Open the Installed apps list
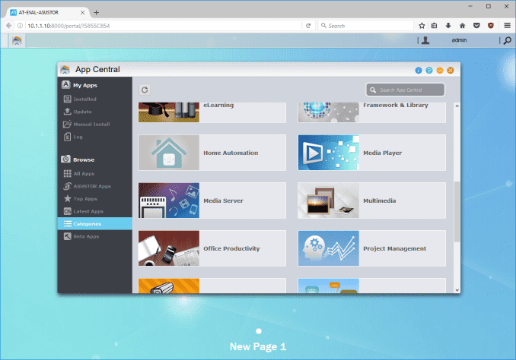Screen dimensions: 516x360 (84, 99)
